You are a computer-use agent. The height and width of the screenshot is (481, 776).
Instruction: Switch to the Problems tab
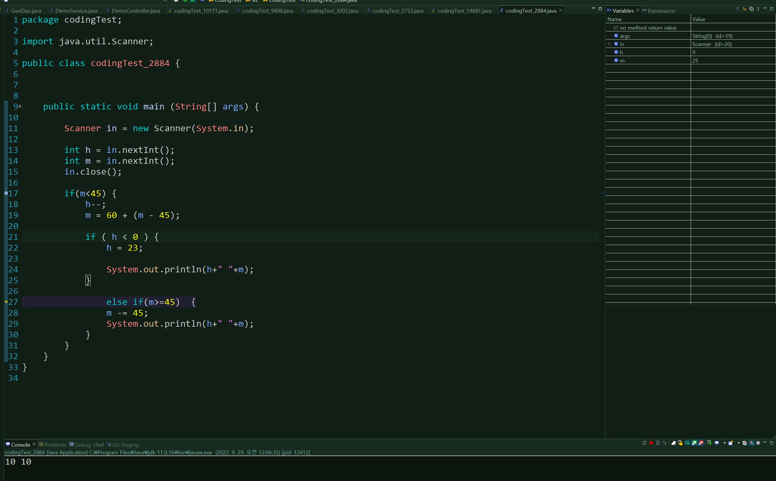(55, 444)
